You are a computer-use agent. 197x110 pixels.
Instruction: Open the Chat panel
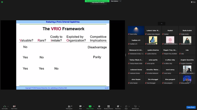(x=80, y=107)
